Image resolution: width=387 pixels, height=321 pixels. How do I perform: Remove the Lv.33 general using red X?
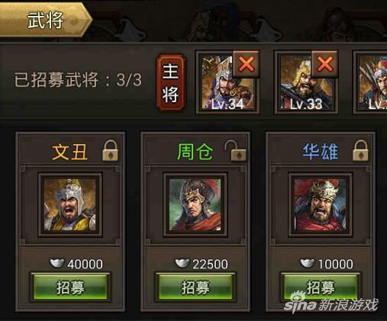click(x=324, y=64)
